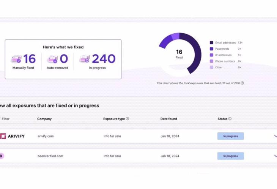Select the Email addresses legend swatch
The height and width of the screenshot is (189, 277).
point(211,43)
